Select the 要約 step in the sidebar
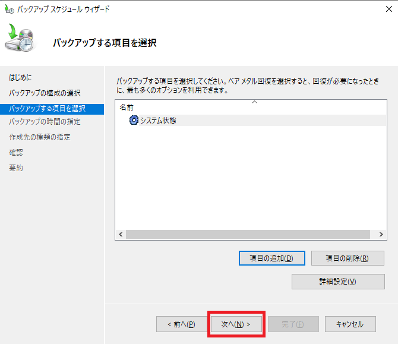Screen dimensions: 398x344 [x=16, y=168]
